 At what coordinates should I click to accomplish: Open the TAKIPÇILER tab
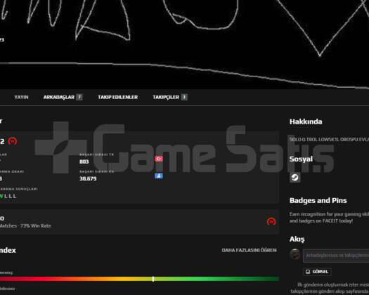(170, 97)
